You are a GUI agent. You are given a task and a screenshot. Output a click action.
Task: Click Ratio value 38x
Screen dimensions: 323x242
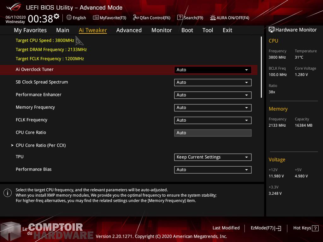coord(272,92)
